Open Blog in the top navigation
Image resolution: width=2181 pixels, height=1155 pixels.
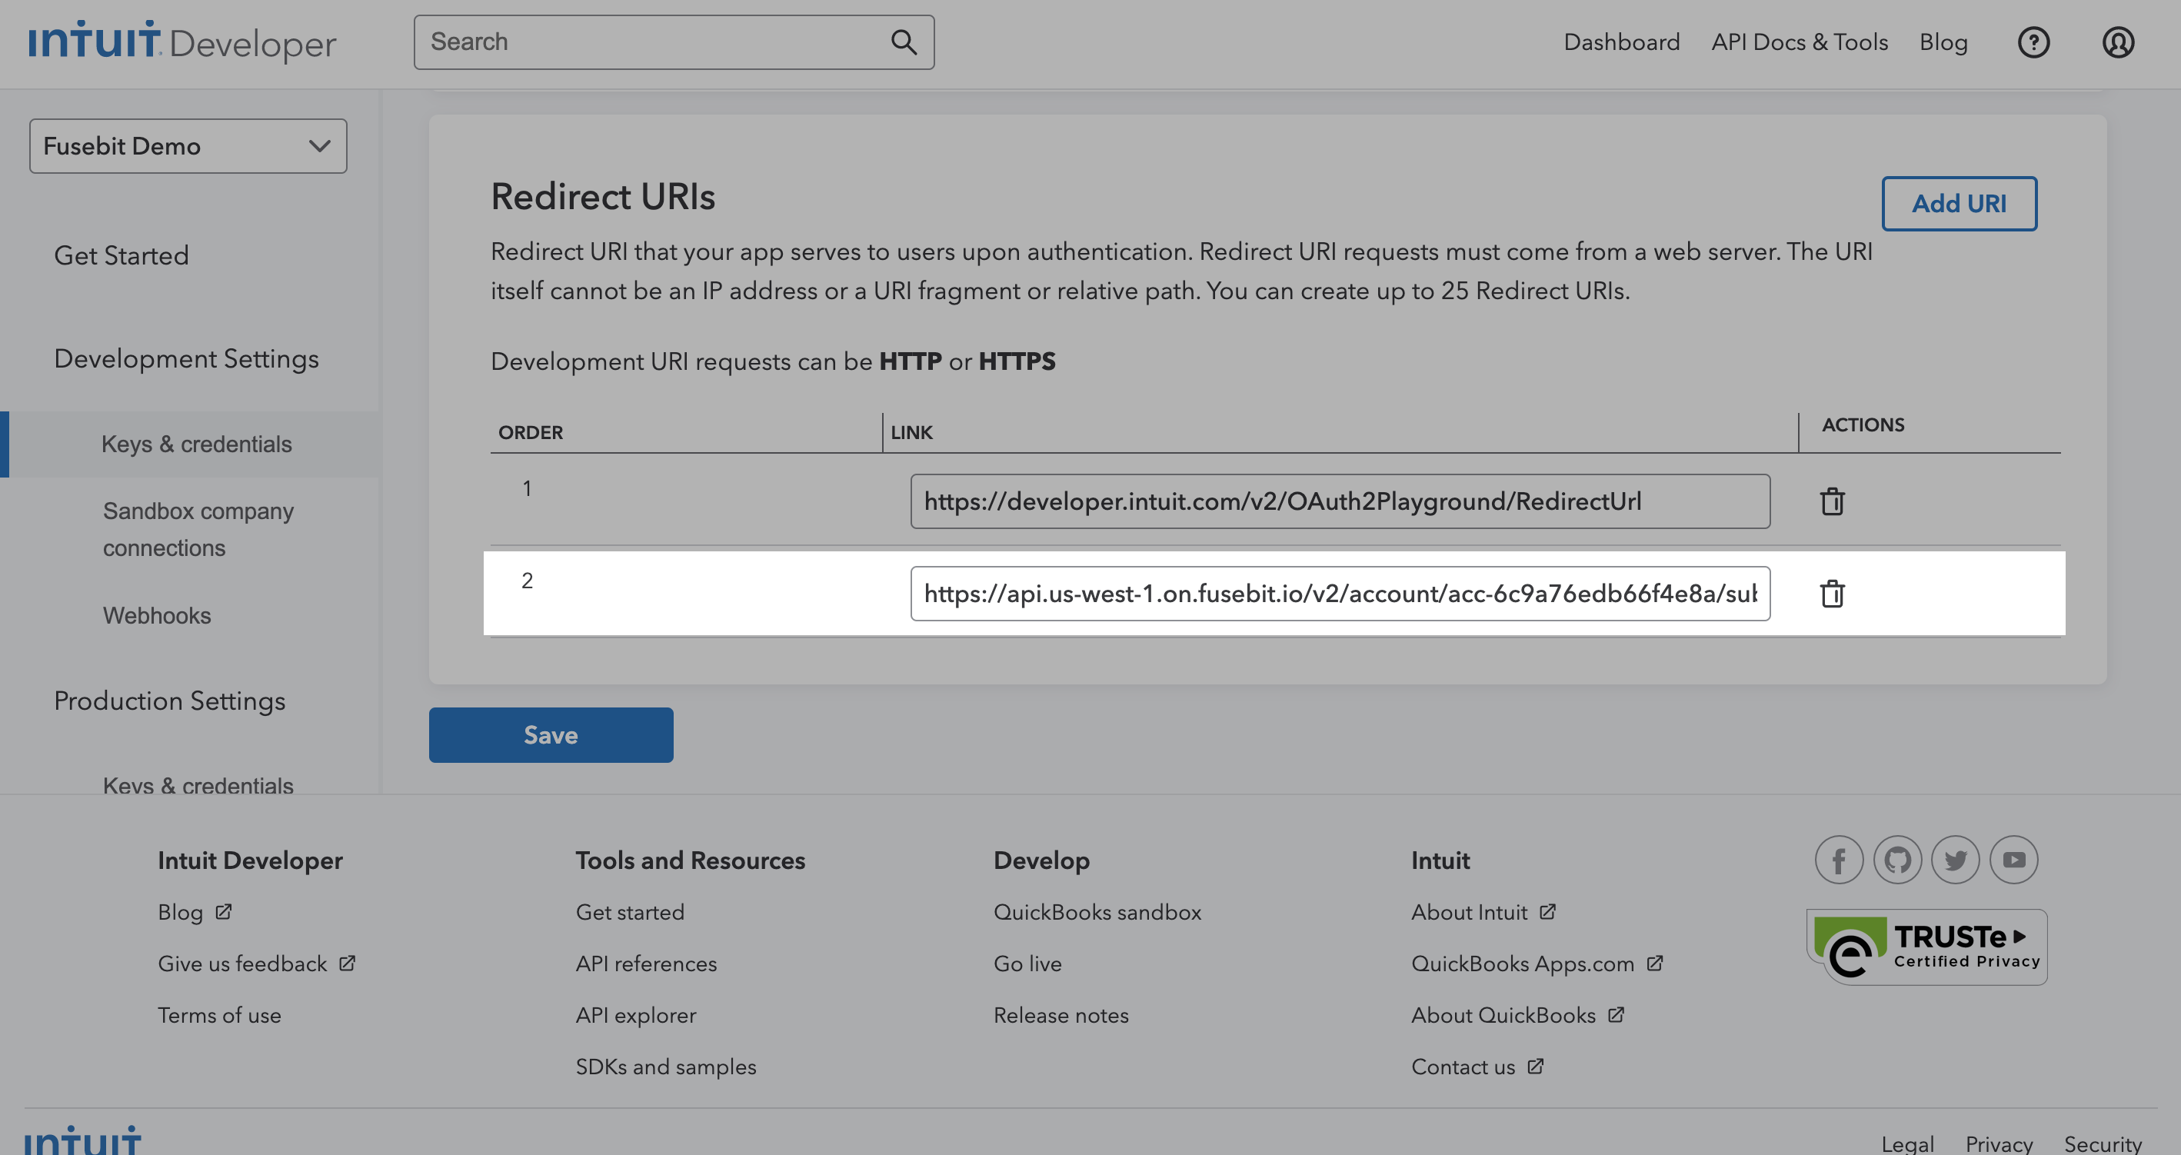click(1943, 42)
